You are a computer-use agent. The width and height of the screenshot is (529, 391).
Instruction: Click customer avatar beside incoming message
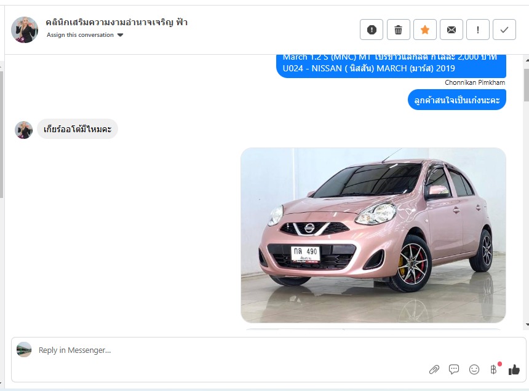click(23, 130)
